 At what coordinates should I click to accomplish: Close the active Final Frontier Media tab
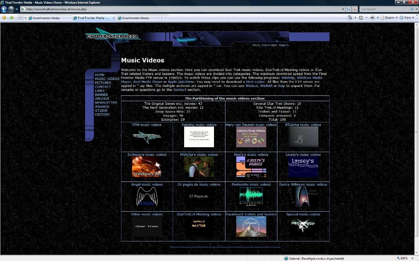pyautogui.click(x=114, y=18)
